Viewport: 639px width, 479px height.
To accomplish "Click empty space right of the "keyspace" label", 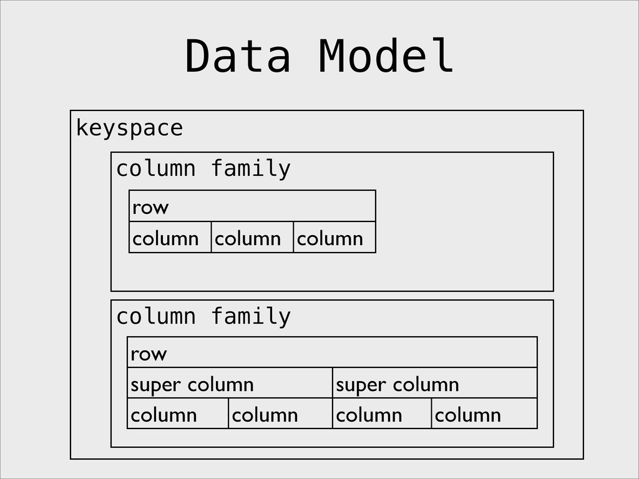I will click(383, 130).
